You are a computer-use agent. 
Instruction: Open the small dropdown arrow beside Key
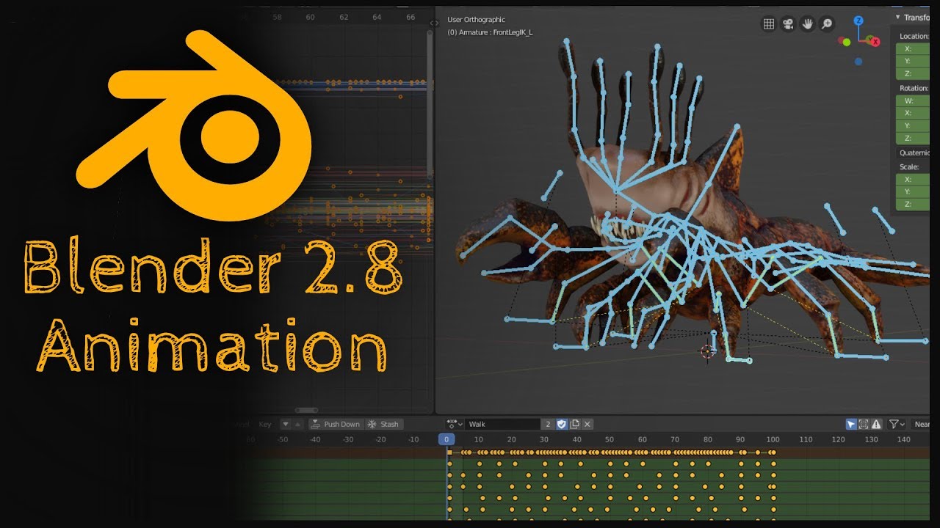click(286, 424)
